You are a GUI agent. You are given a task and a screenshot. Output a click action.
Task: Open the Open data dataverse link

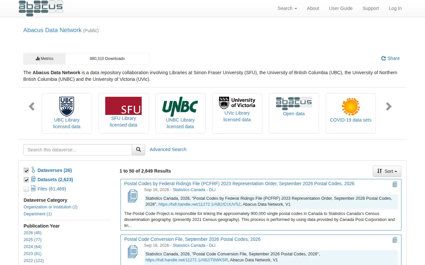pyautogui.click(x=294, y=114)
